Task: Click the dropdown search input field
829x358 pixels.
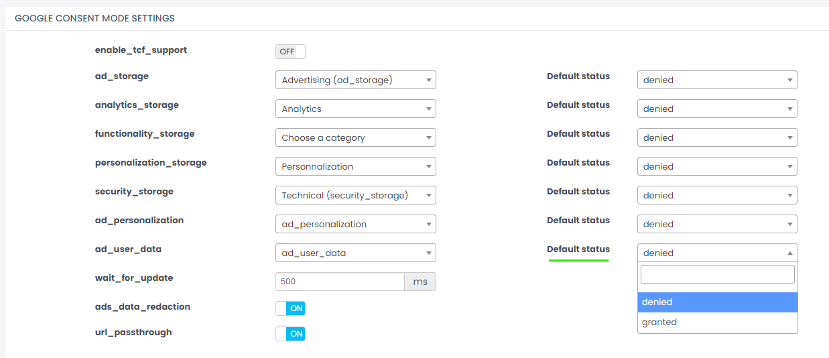Action: pyautogui.click(x=717, y=274)
